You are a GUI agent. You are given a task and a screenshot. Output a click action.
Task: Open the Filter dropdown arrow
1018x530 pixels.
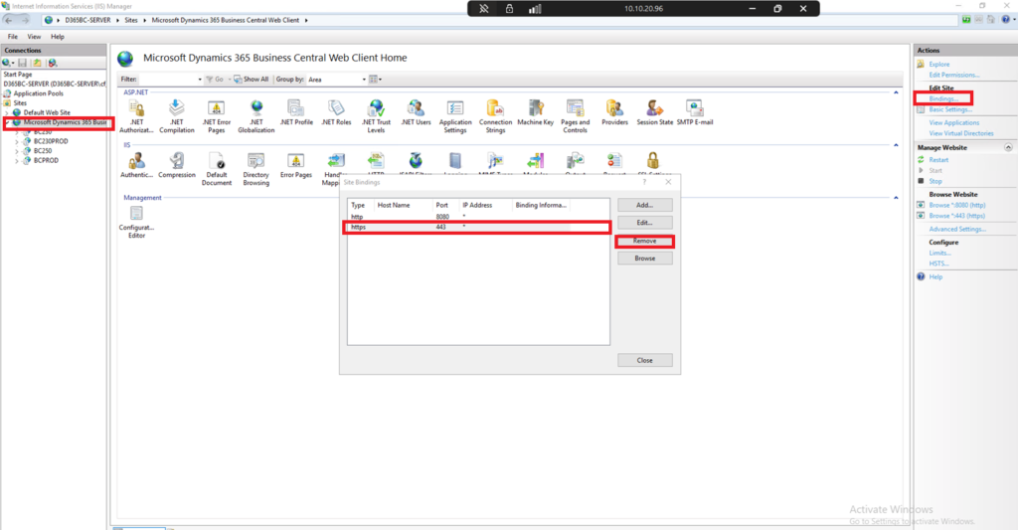(199, 80)
